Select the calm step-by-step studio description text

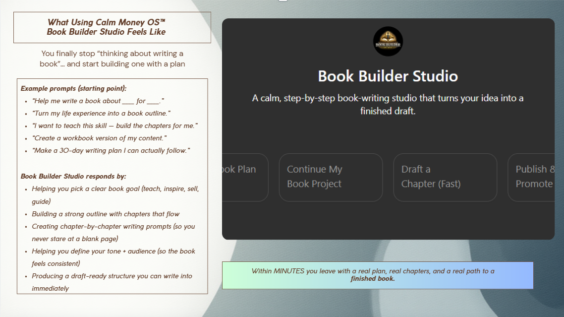click(388, 105)
